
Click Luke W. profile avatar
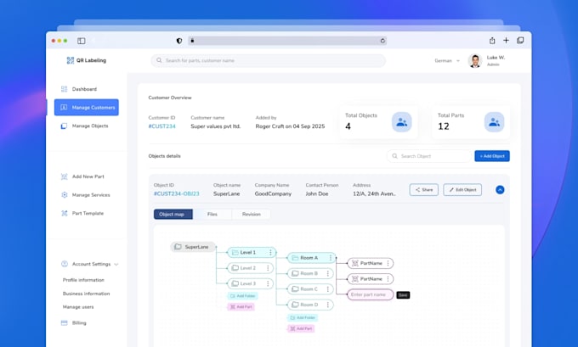pos(475,61)
